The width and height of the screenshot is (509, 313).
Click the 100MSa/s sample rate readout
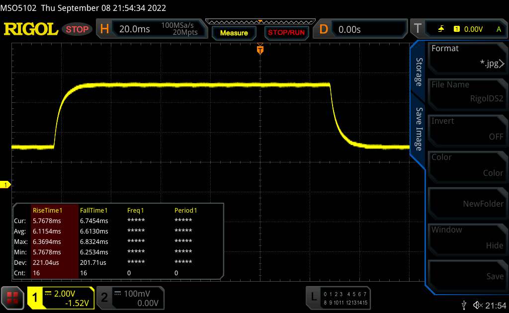(x=177, y=25)
